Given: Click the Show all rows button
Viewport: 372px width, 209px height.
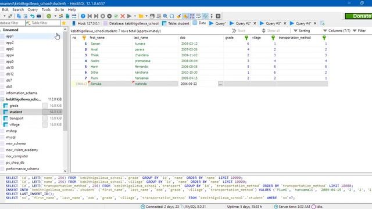Looking at the screenshot, I should (271, 31).
